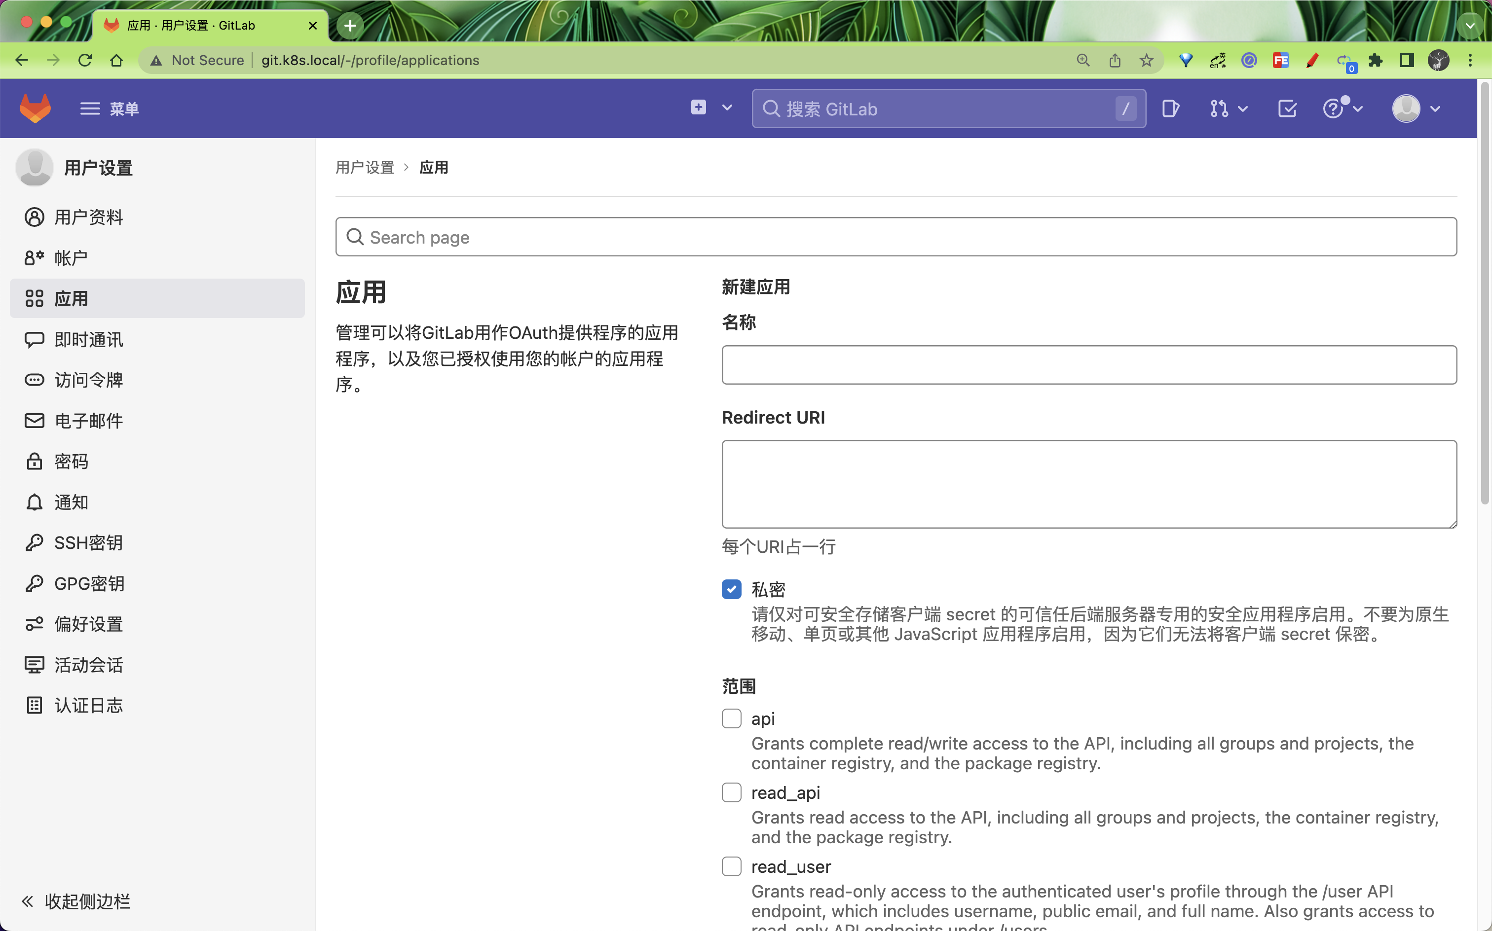The image size is (1492, 931).
Task: Expand the user profile dropdown arrow
Action: (x=1436, y=108)
